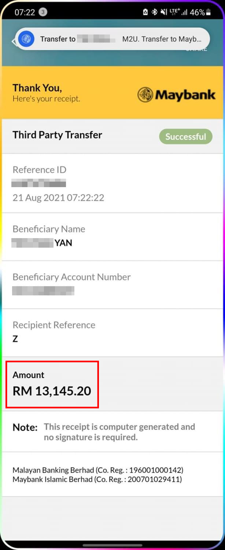Tap the blue Maybank notification app icon
225x550 pixels.
coord(26,39)
